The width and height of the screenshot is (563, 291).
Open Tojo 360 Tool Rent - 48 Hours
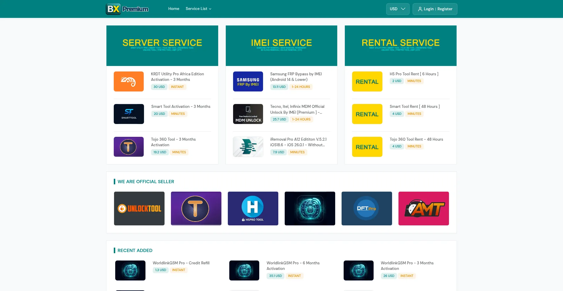416,139
